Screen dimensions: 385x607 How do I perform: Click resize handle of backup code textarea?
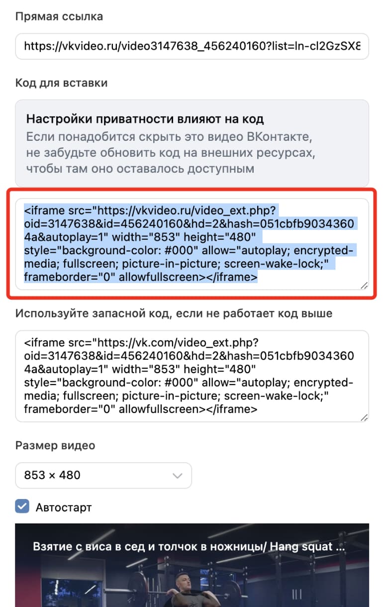(x=364, y=417)
